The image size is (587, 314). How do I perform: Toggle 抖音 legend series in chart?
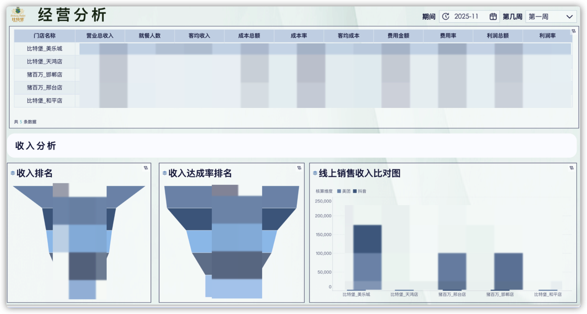[x=360, y=191]
